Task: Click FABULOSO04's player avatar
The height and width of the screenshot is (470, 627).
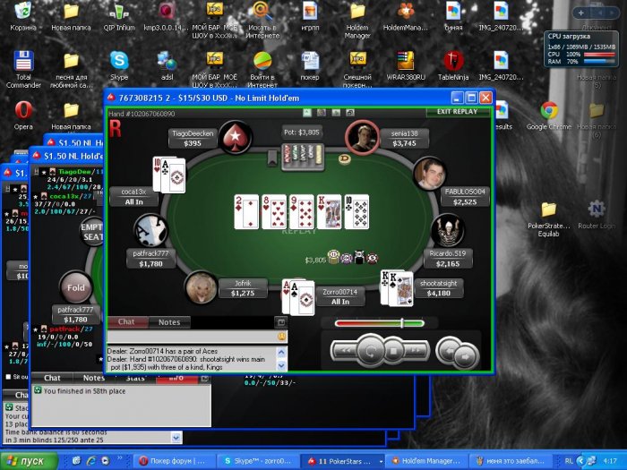Action: click(x=430, y=174)
